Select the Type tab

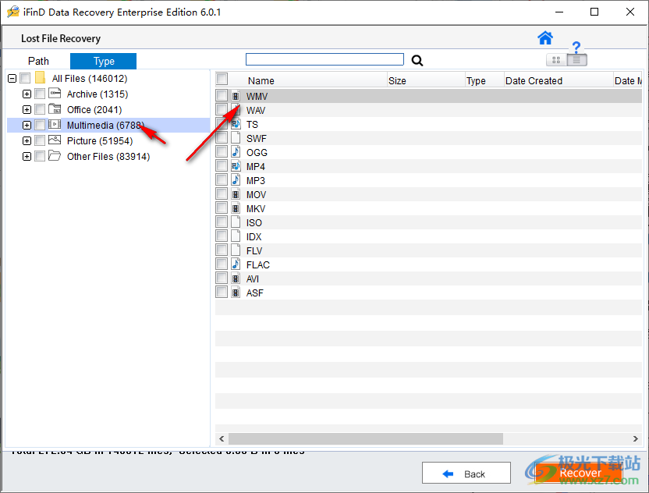point(102,60)
